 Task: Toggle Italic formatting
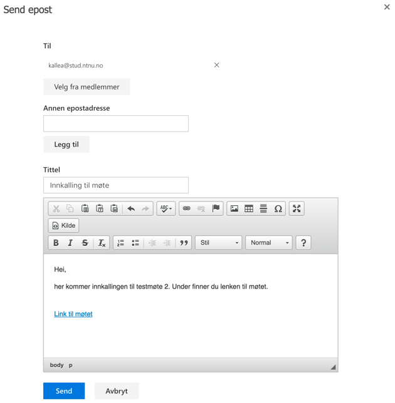click(70, 243)
